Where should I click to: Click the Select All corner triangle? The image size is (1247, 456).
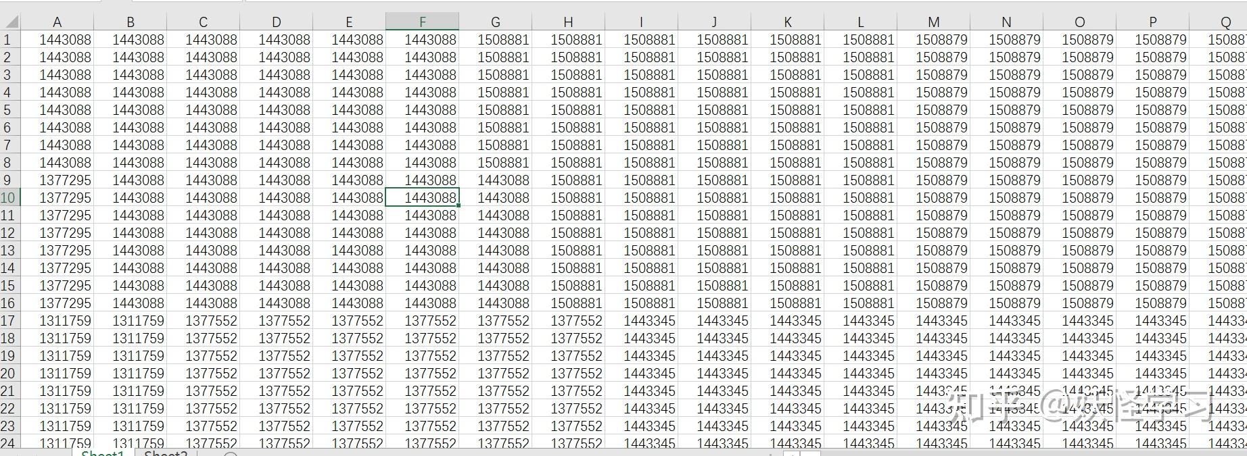click(10, 22)
